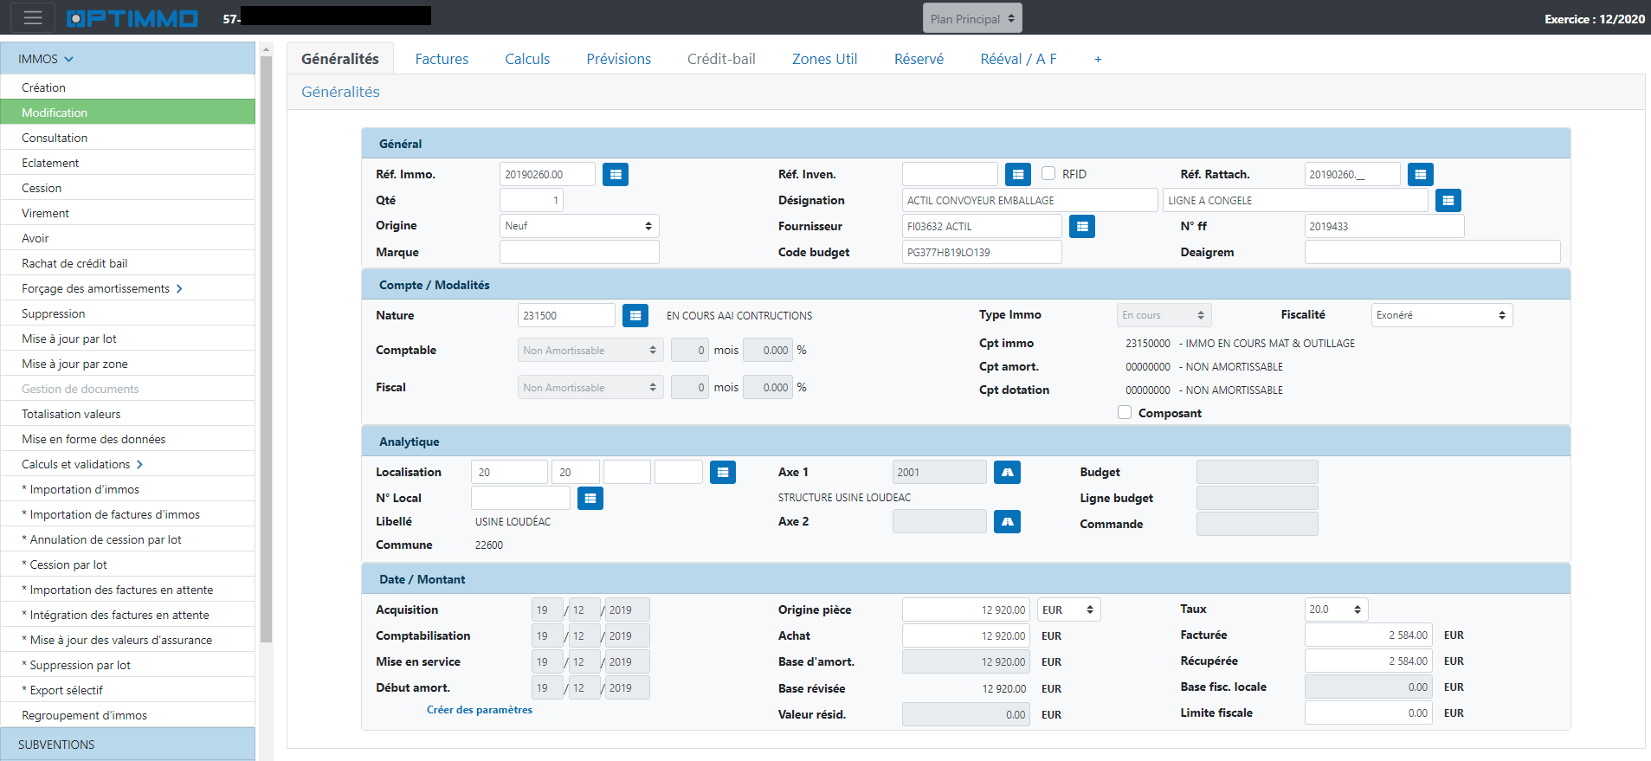
Task: Switch to the Crédit-bail tab
Action: click(721, 59)
